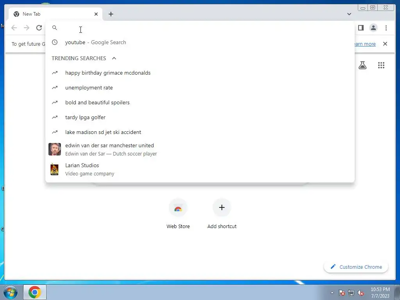Choose the unemployment rate suggestion
The height and width of the screenshot is (300, 400).
[x=200, y=87]
